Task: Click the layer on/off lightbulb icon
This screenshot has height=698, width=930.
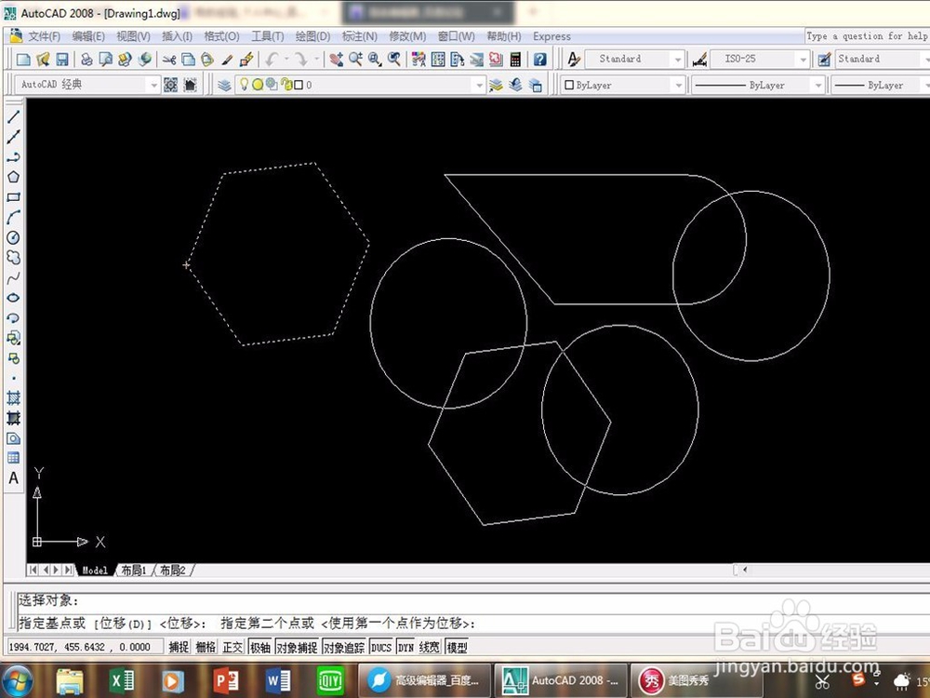Action: point(244,85)
